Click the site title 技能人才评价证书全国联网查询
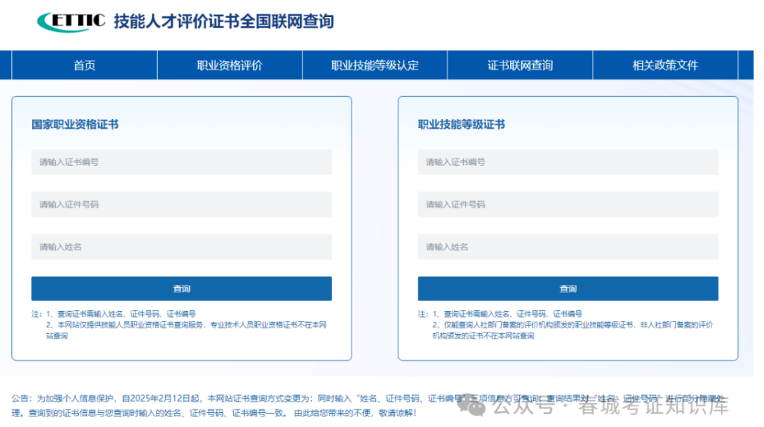This screenshot has width=764, height=427. (x=223, y=22)
